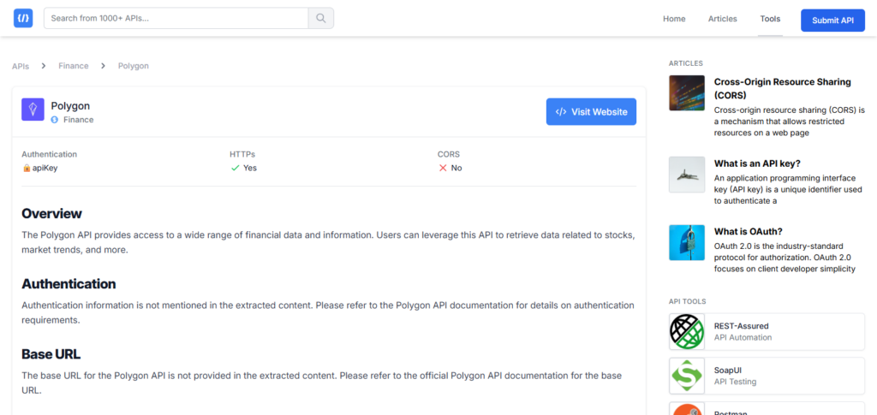Screen dimensions: 877x415
Task: Click the 'apiKey' authentication value
Action: 45,168
